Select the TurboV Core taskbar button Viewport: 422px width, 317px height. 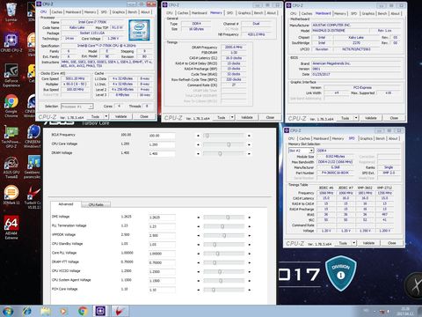coord(120,311)
